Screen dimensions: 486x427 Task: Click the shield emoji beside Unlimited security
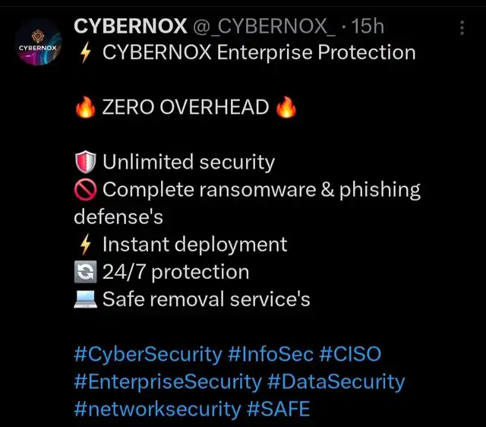tap(84, 163)
